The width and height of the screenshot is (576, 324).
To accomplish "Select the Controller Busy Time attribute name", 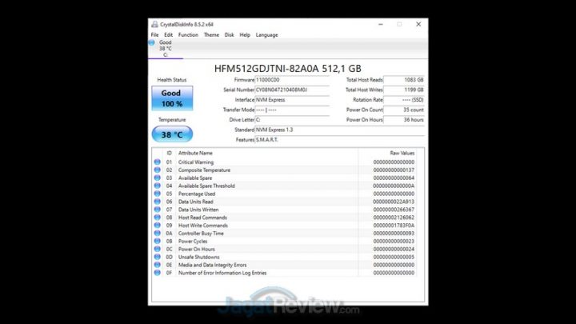I will (201, 234).
